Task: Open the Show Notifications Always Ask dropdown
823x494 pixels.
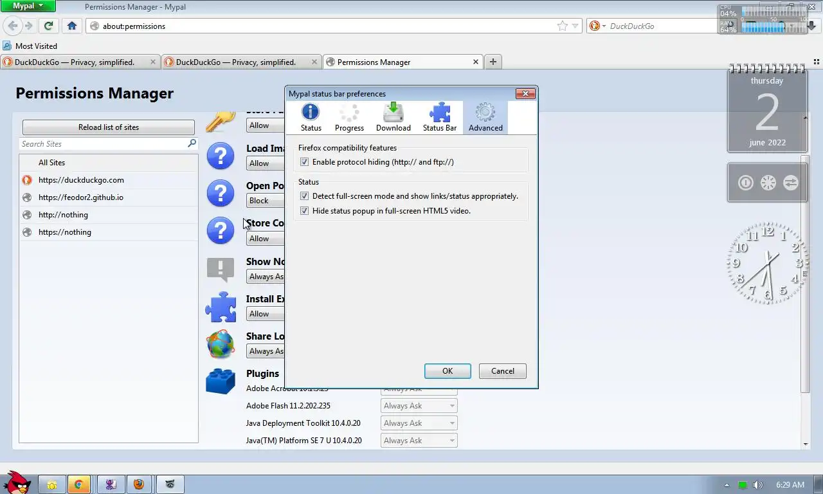Action: [265, 277]
